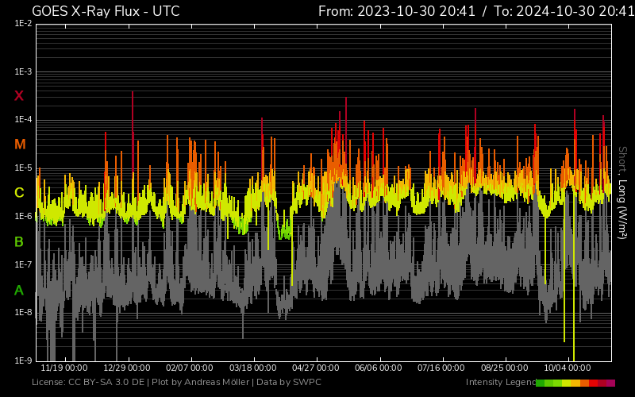Click the Intensity Legend color bar
The height and width of the screenshot is (397, 635).
pos(575,383)
